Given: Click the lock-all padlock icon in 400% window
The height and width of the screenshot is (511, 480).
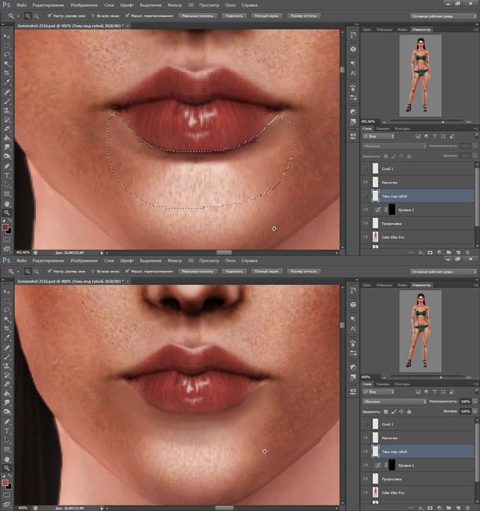Looking at the screenshot, I should 409,411.
